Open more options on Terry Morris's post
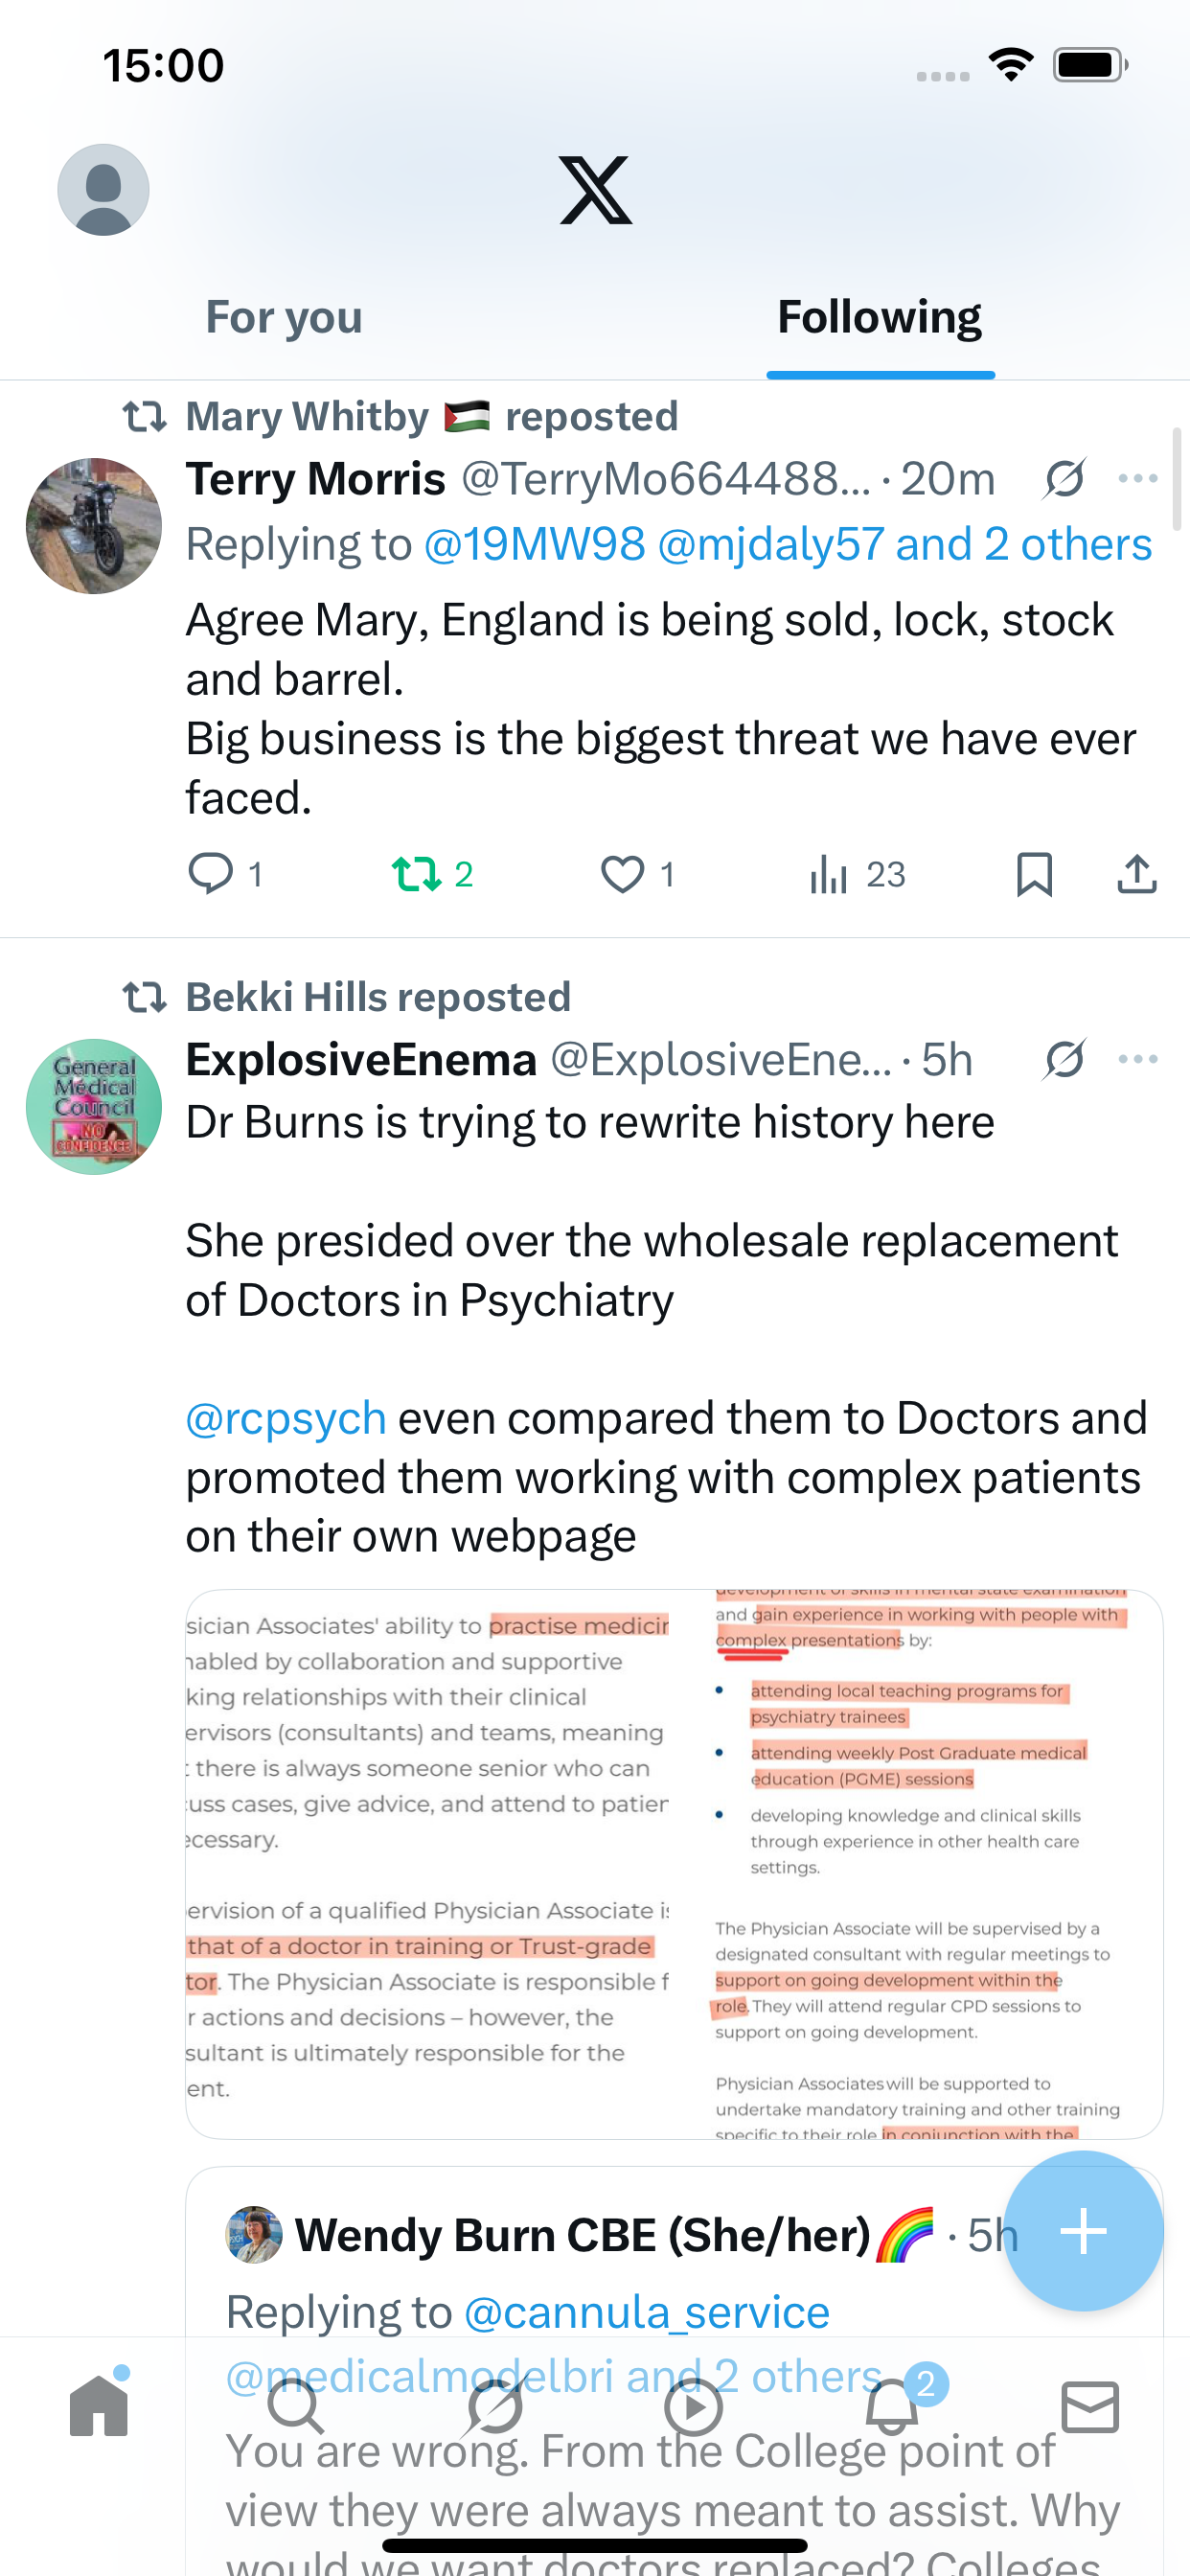1190x2576 pixels. [1138, 479]
